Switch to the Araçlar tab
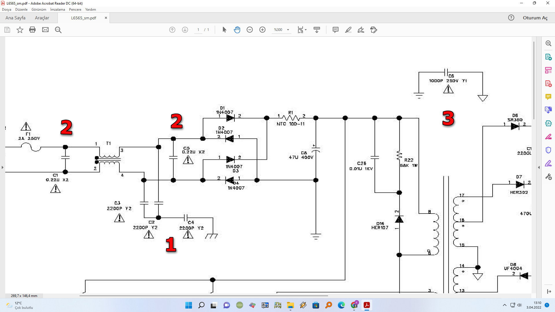Viewport: 555px width, 312px height. 42,18
